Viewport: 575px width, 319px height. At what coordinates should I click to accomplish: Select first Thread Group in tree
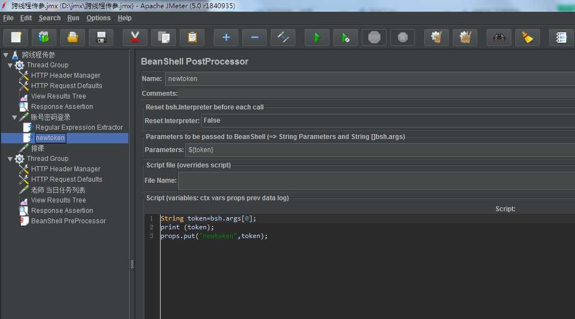pos(47,65)
